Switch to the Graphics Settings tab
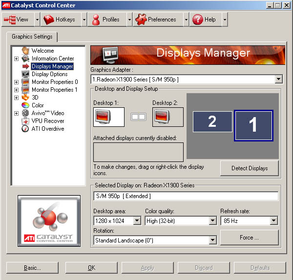Image resolution: width=293 pixels, height=280 pixels. [32, 37]
